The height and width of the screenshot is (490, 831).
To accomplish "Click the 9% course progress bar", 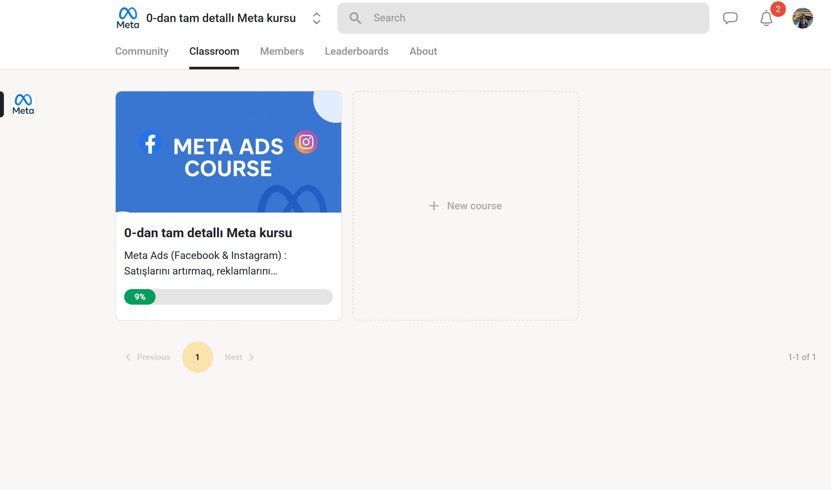I will (228, 297).
